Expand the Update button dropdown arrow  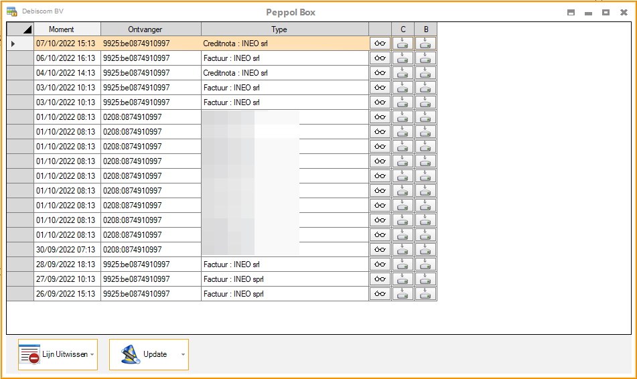183,355
